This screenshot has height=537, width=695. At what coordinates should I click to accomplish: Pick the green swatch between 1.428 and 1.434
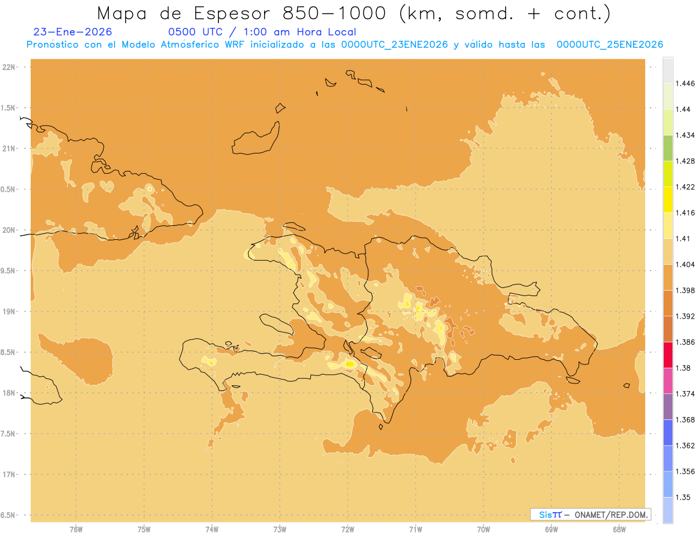[668, 148]
